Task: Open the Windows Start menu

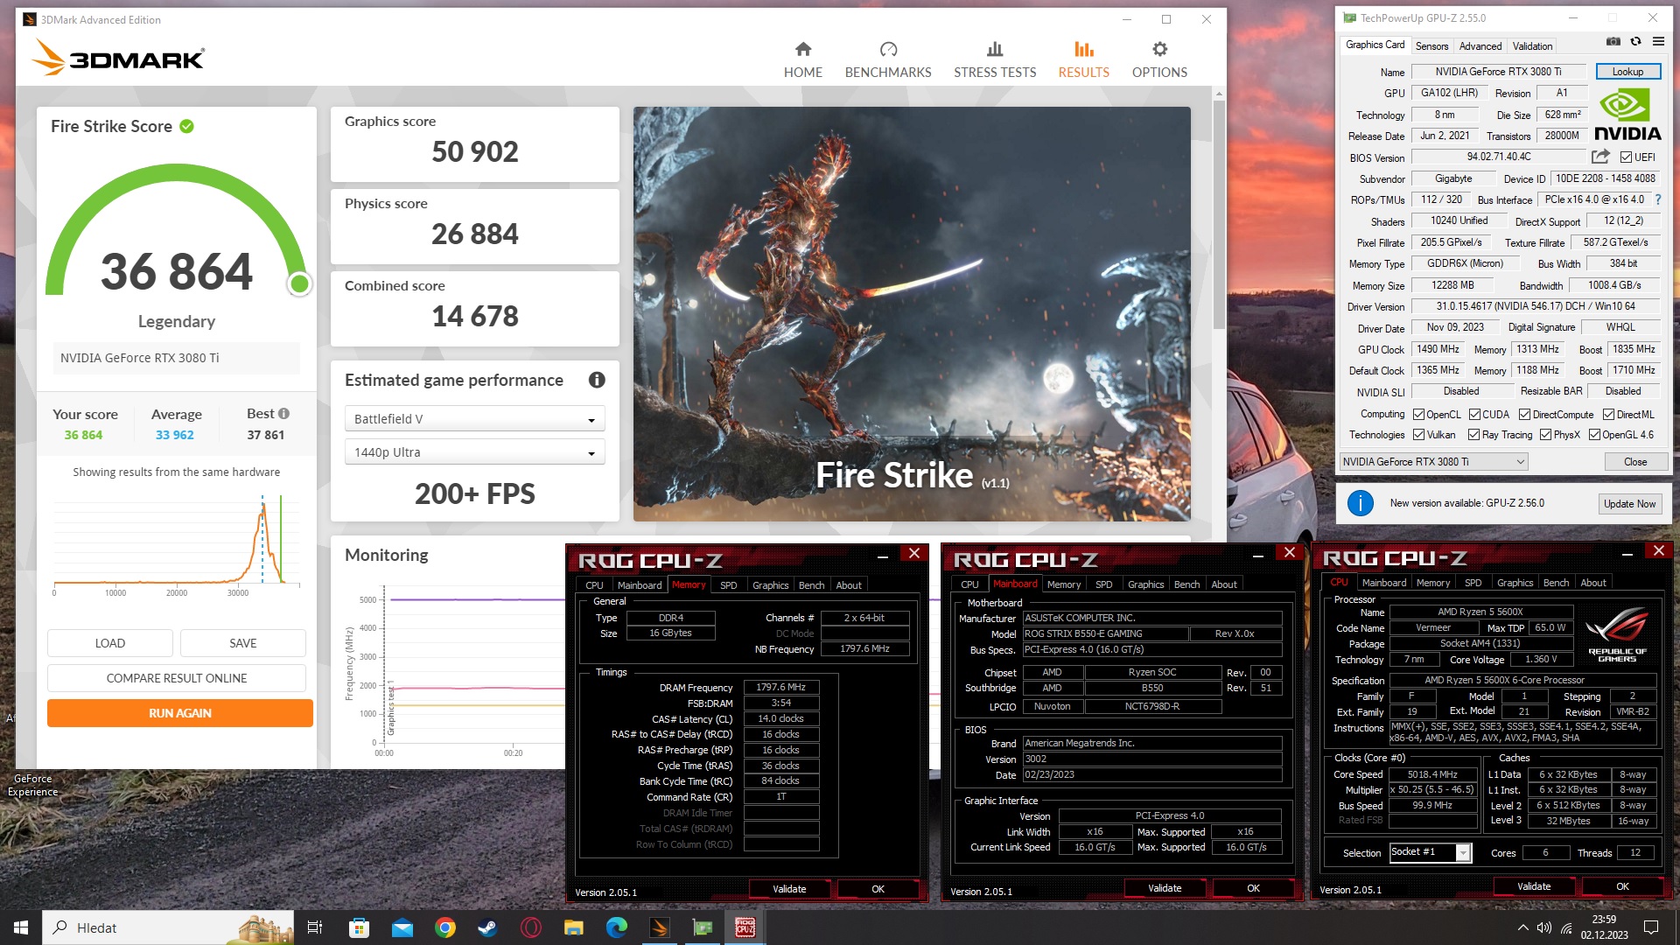Action: [x=21, y=927]
